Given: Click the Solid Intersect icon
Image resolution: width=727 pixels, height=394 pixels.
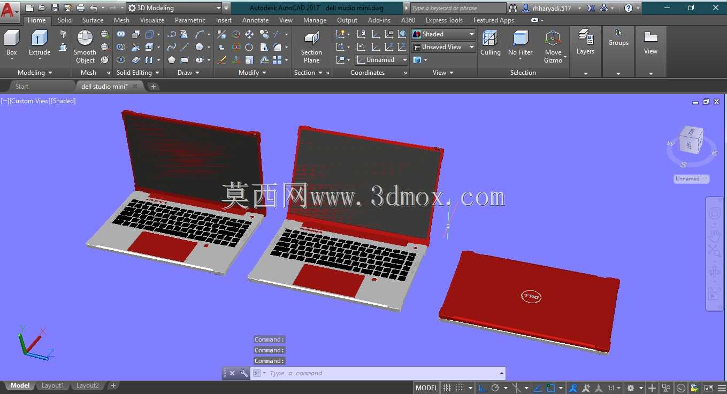Looking at the screenshot, I should pyautogui.click(x=121, y=60).
